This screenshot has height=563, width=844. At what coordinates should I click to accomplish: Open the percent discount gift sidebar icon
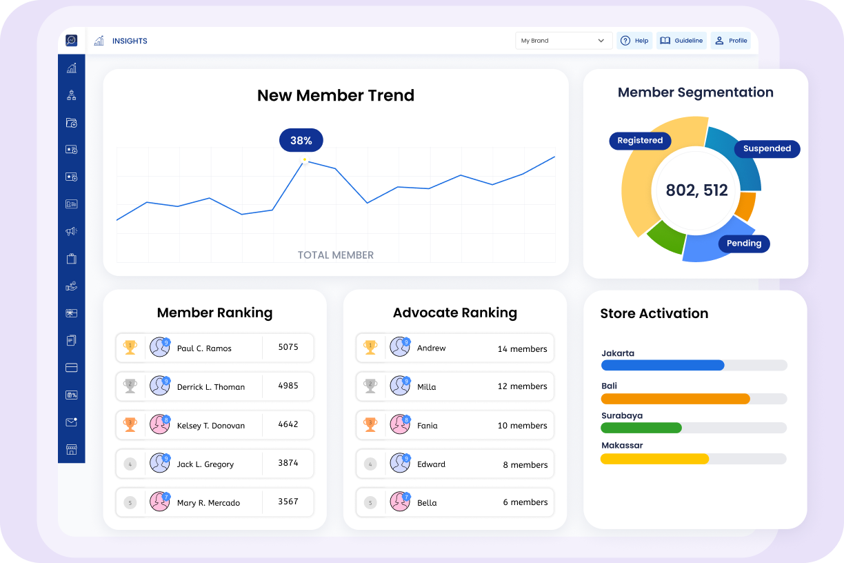pos(71,395)
